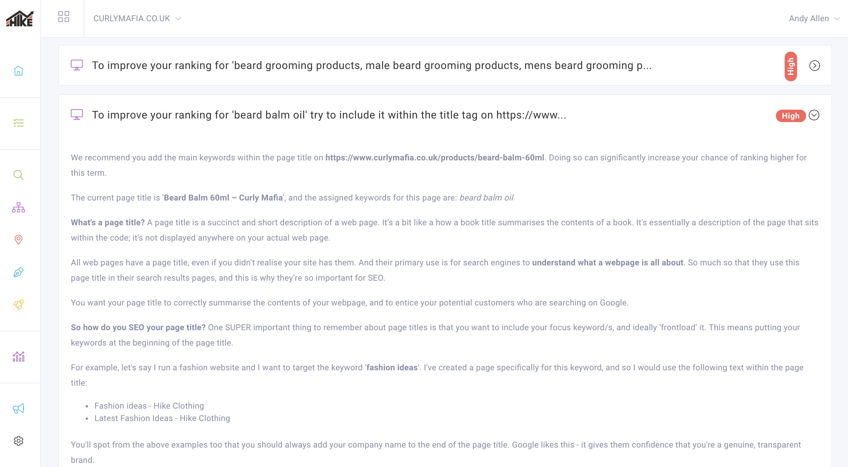Open the local map pin icon
The image size is (848, 467).
click(18, 240)
